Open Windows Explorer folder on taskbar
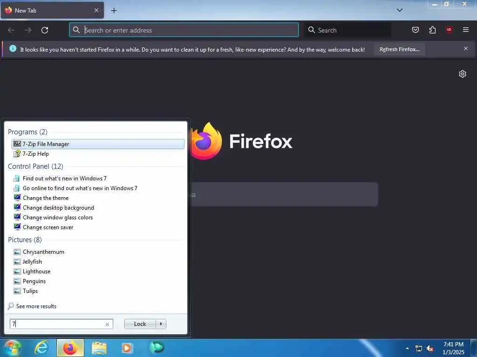The width and height of the screenshot is (477, 357). point(99,348)
